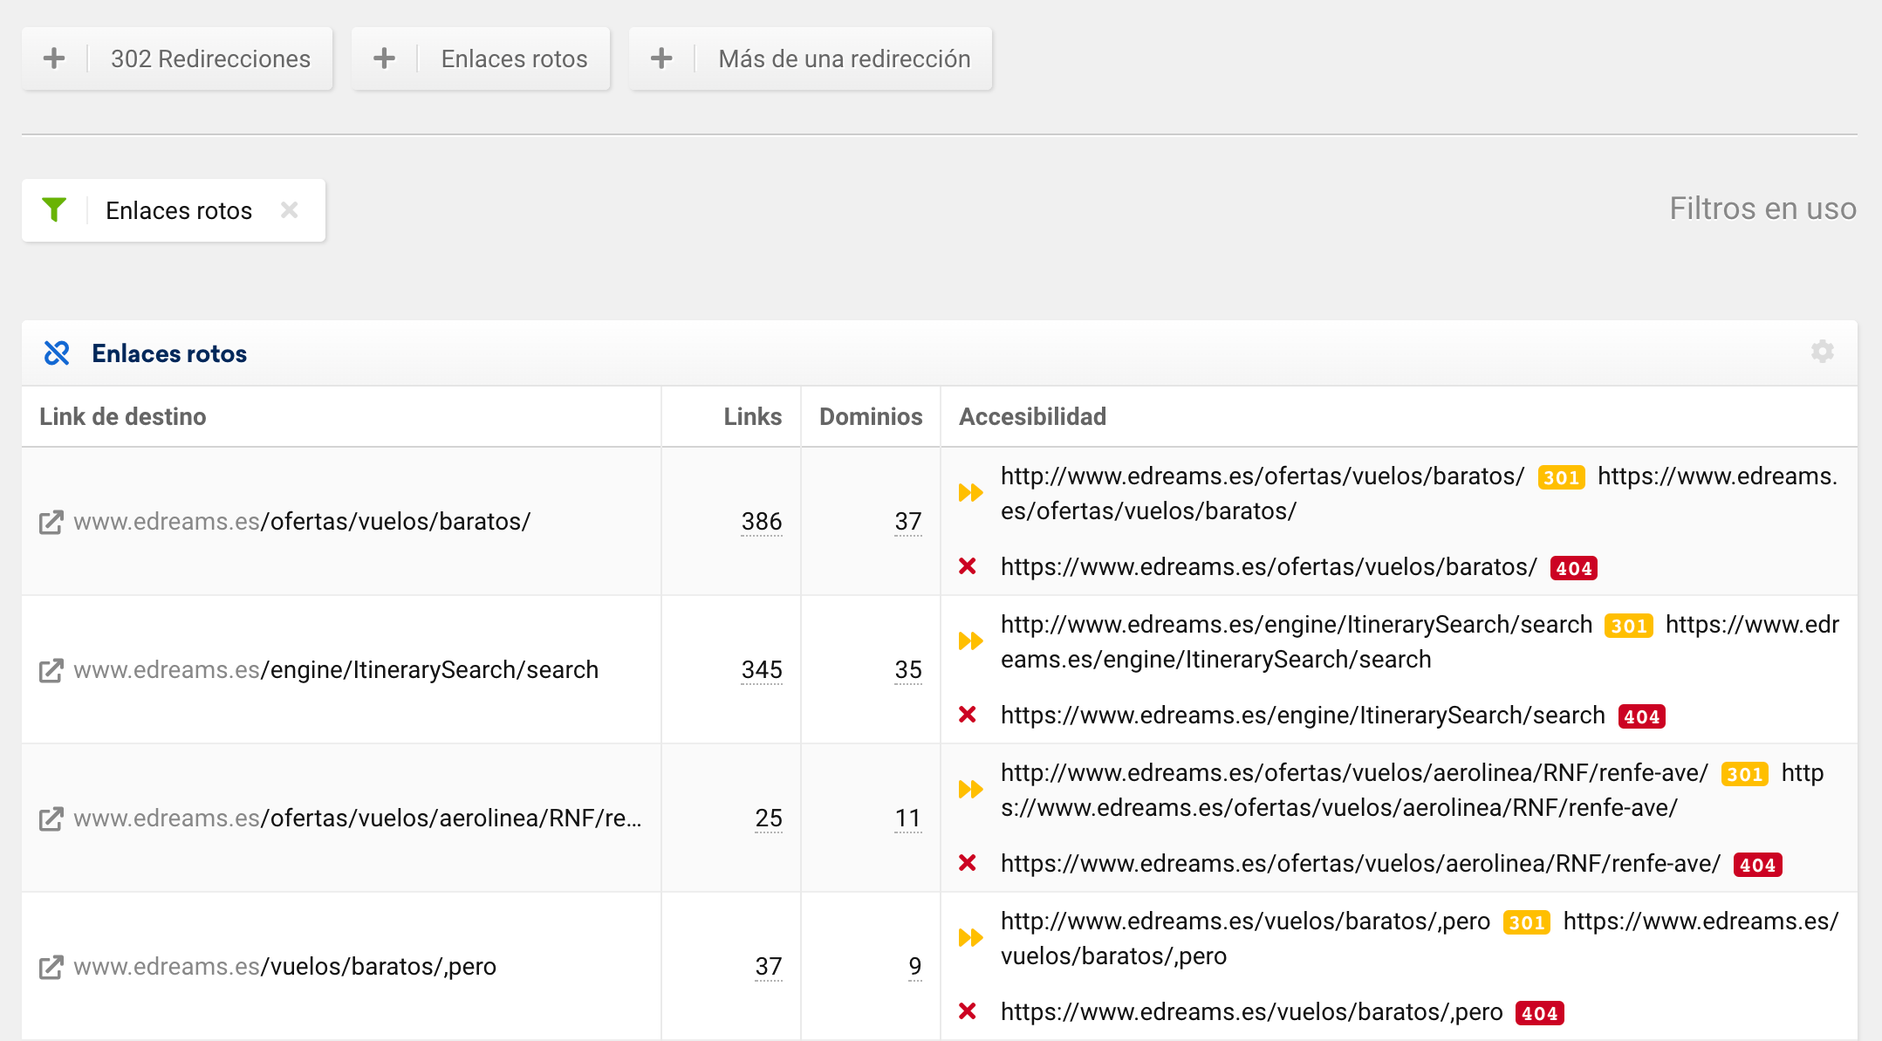Click the plus icon beside 302 Redirecciones

pyautogui.click(x=54, y=58)
